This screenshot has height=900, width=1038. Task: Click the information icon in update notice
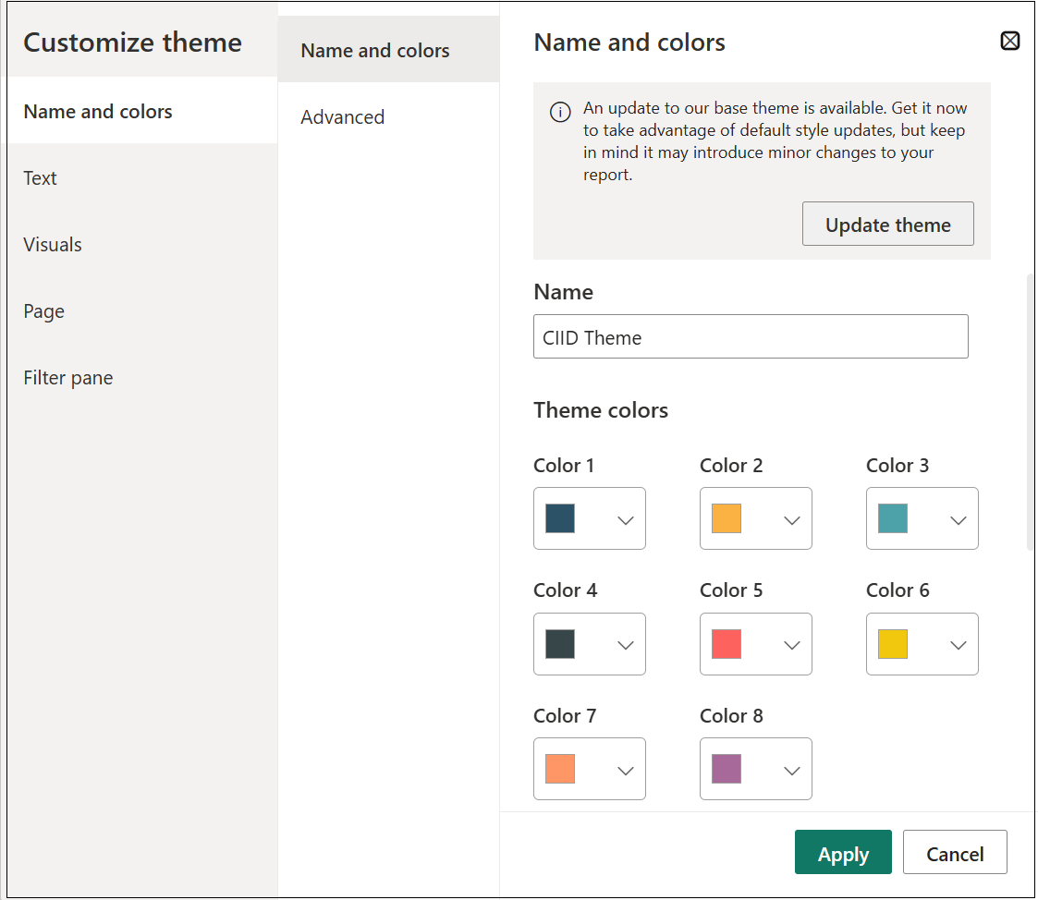pyautogui.click(x=560, y=112)
